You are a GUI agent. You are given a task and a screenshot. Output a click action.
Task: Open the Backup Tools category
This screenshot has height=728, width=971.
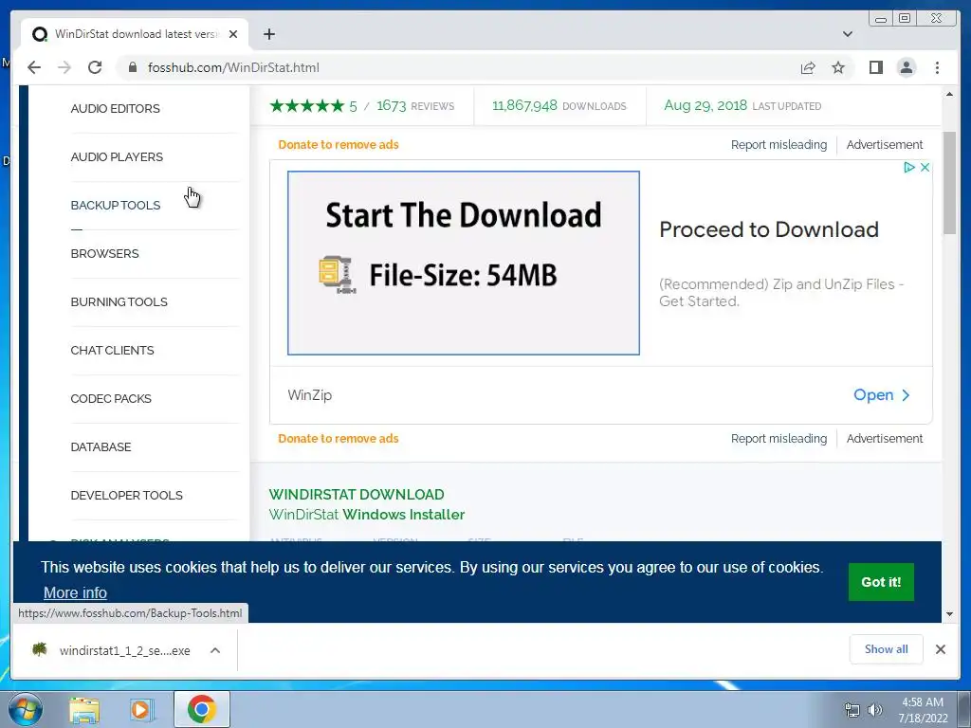pos(115,205)
